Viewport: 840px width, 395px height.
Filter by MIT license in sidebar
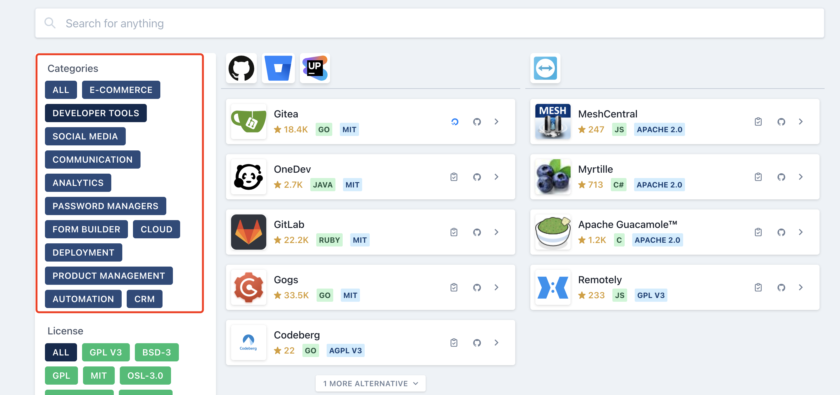98,376
